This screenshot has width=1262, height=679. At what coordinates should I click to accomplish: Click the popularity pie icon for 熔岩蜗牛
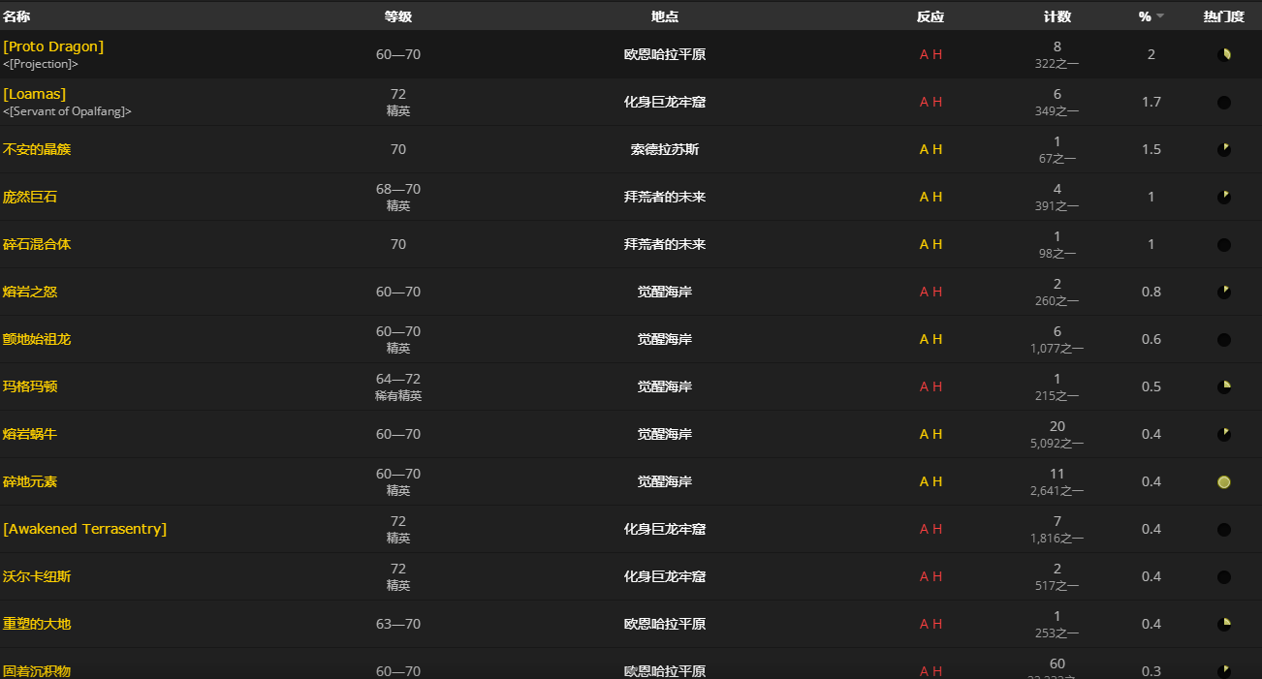1223,434
